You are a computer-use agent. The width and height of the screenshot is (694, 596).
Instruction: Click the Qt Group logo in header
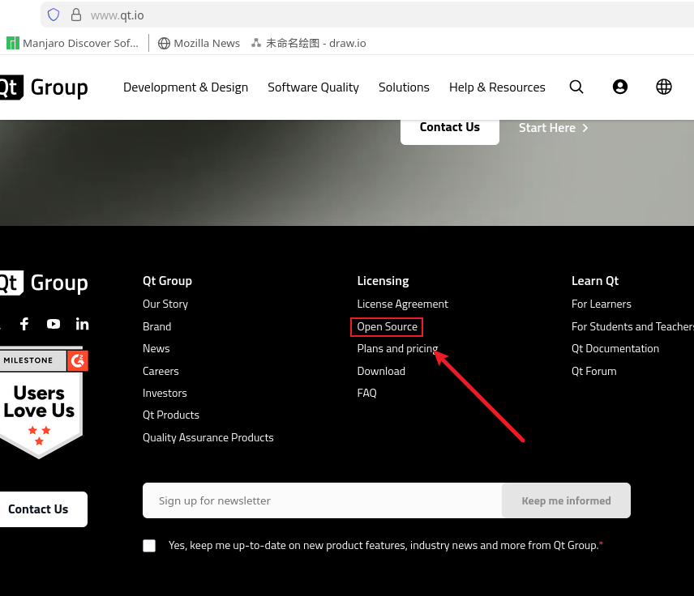(x=44, y=87)
